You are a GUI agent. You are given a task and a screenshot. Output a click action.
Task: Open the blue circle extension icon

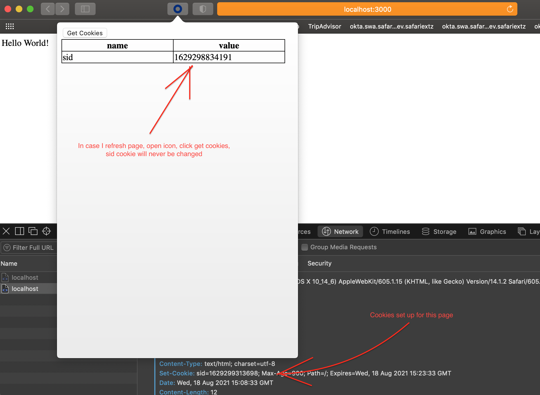click(177, 9)
